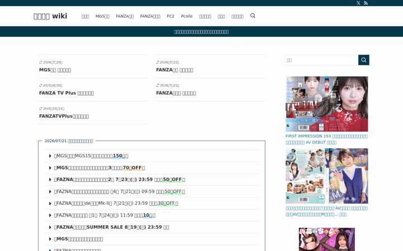
Task: Open the third sidebar cover thumbnail with pink background
Action: coord(327,239)
